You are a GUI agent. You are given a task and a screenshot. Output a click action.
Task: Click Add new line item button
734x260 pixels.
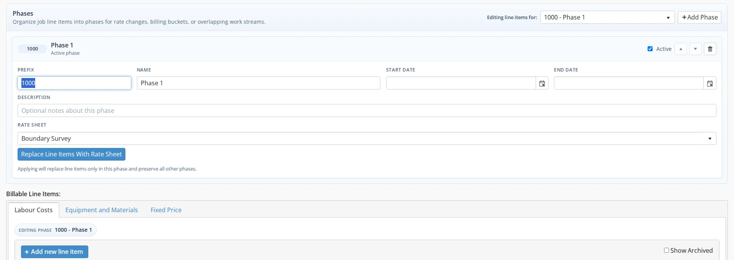pos(55,252)
